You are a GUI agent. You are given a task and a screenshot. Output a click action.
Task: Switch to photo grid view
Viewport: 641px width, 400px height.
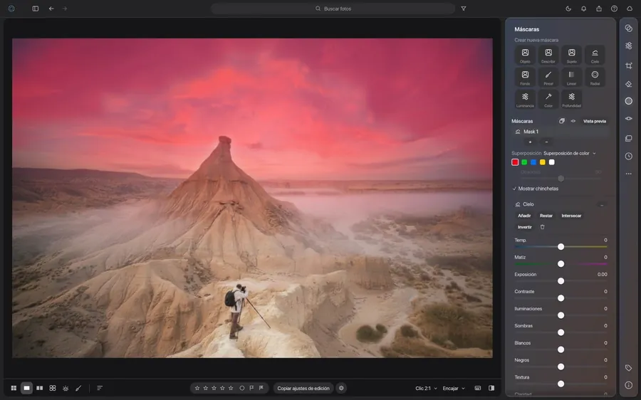tap(14, 388)
